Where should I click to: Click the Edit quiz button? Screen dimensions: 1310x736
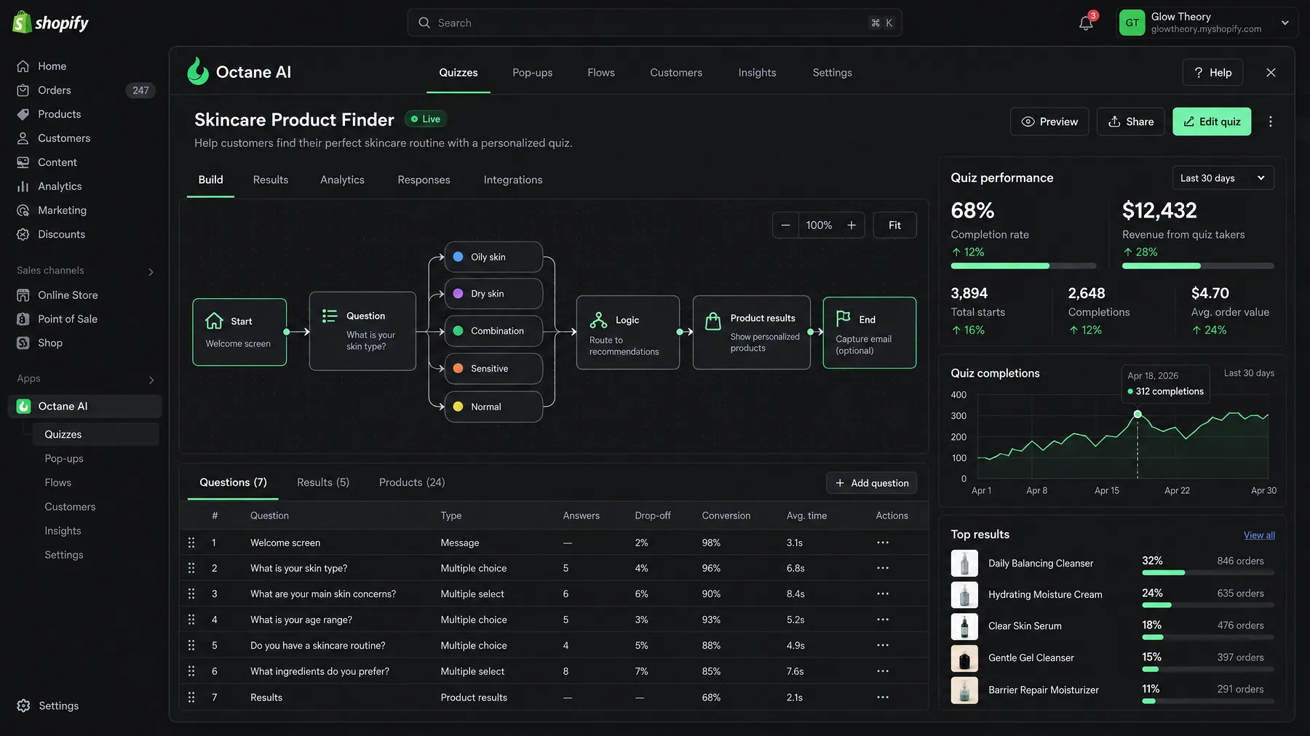tap(1212, 121)
